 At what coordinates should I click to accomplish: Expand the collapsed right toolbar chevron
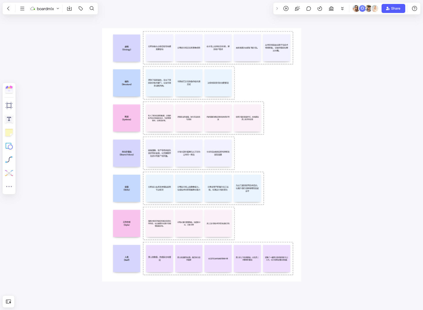pos(277,8)
